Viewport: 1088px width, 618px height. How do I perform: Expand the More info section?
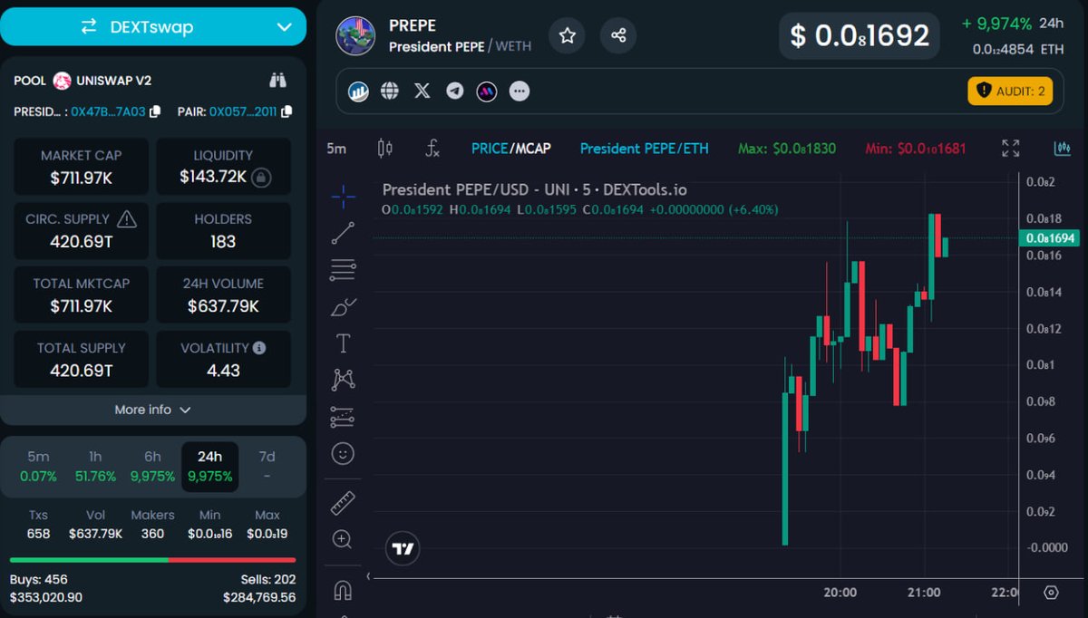[153, 410]
